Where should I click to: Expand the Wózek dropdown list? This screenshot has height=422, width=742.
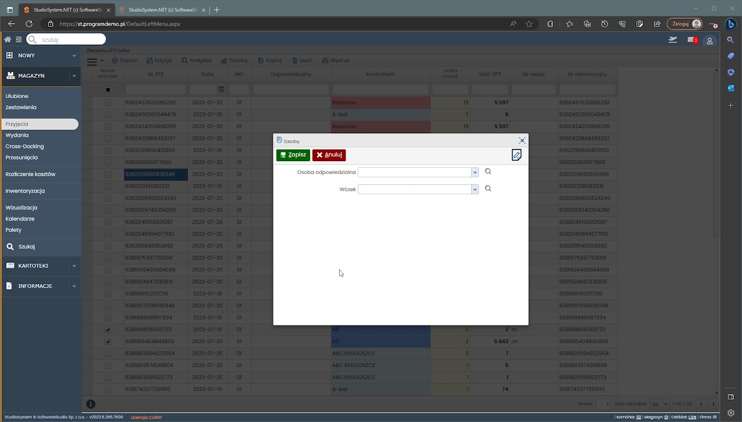[475, 190]
